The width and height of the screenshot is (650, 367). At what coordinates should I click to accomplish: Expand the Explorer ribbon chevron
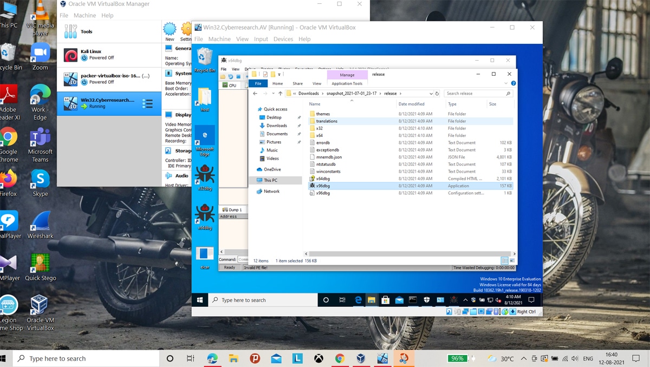coord(506,83)
